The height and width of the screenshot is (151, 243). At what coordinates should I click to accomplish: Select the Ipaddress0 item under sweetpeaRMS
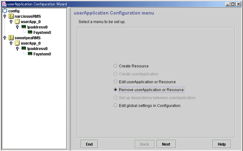tap(37, 49)
